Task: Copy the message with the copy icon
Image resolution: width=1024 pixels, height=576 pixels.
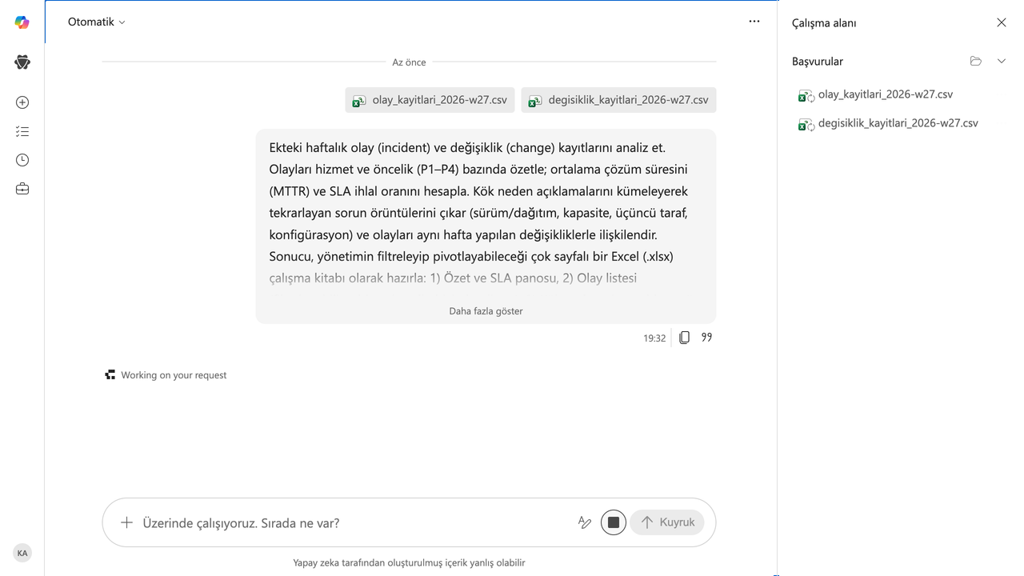Action: click(684, 338)
